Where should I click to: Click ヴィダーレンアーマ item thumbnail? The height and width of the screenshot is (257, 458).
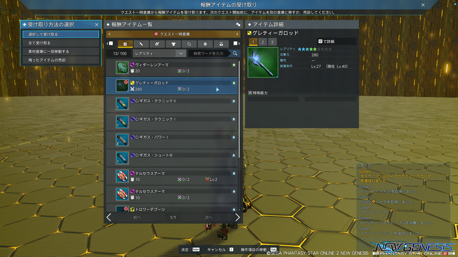pos(122,68)
